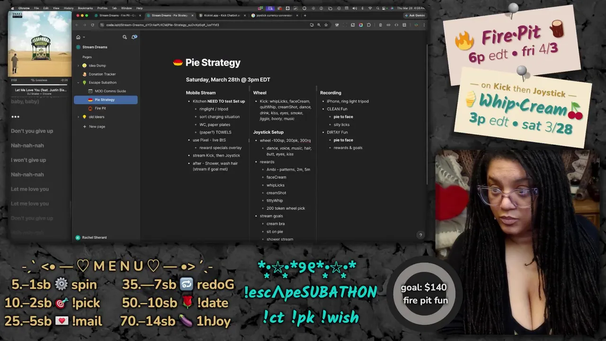Click the 'Lossless' label in music player
606x341 pixels.
pos(40,80)
